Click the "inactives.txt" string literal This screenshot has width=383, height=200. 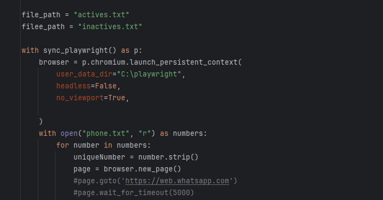click(x=110, y=26)
